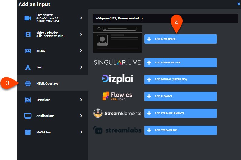Viewport: 241px width, 160px height.
Task: Click Add Singular.Live button
Action: pyautogui.click(x=181, y=62)
